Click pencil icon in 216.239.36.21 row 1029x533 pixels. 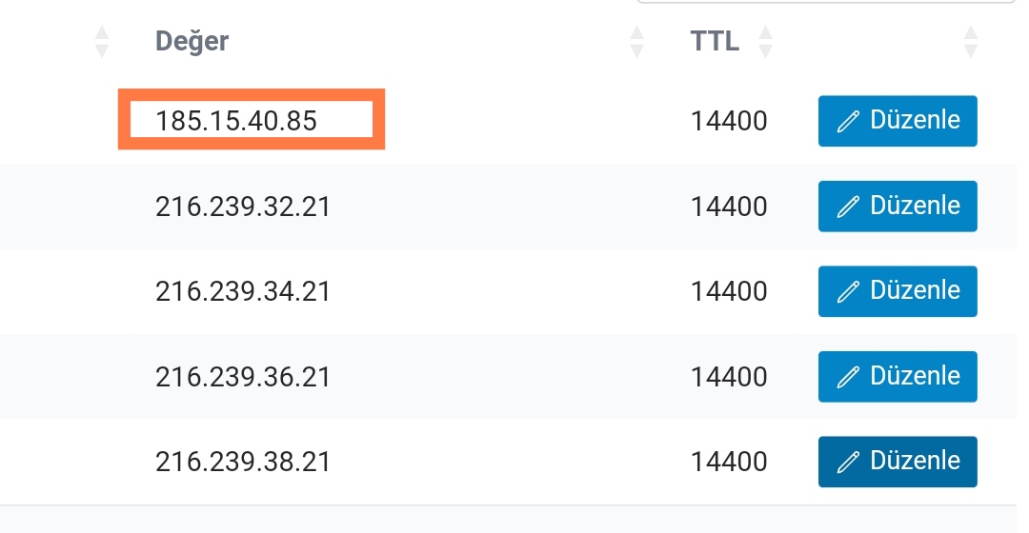pyautogui.click(x=848, y=377)
